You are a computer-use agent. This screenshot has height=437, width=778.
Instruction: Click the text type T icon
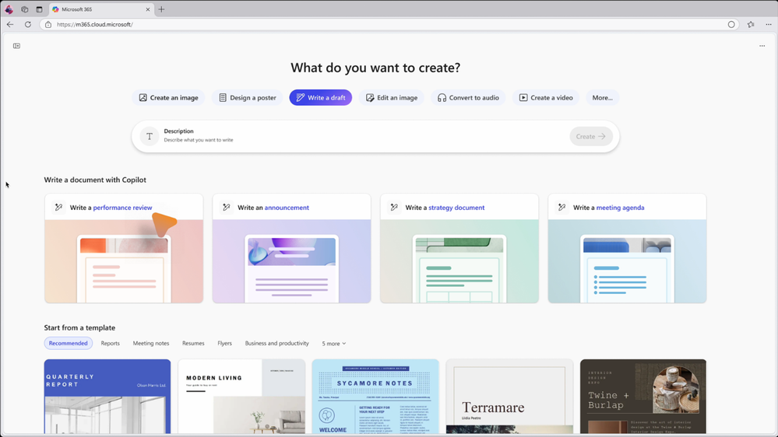point(150,136)
